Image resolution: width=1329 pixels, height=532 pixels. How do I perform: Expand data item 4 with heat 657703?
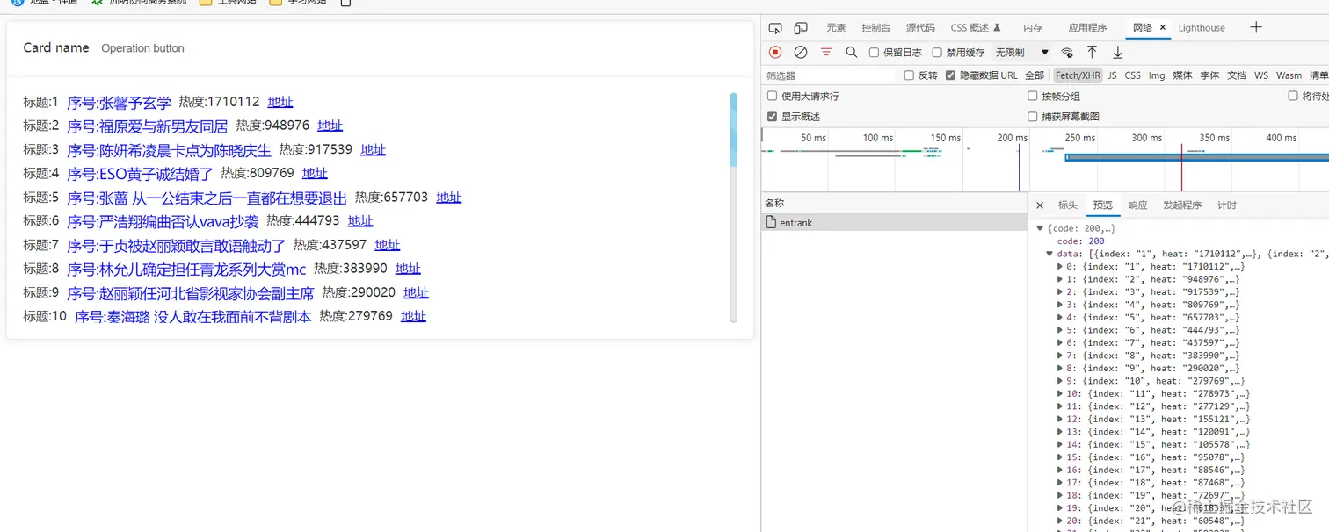tap(1060, 317)
